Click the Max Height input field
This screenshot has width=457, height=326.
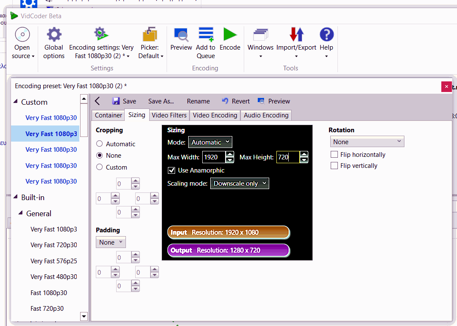288,157
